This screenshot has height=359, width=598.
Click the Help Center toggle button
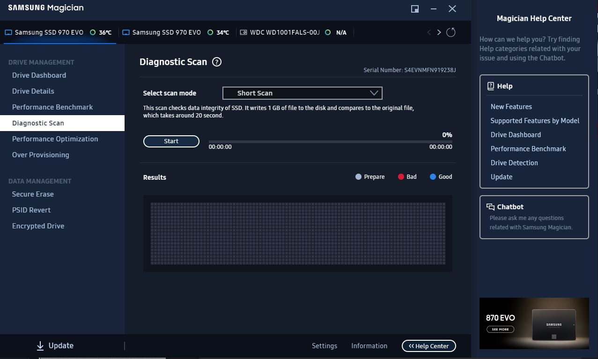pos(429,346)
